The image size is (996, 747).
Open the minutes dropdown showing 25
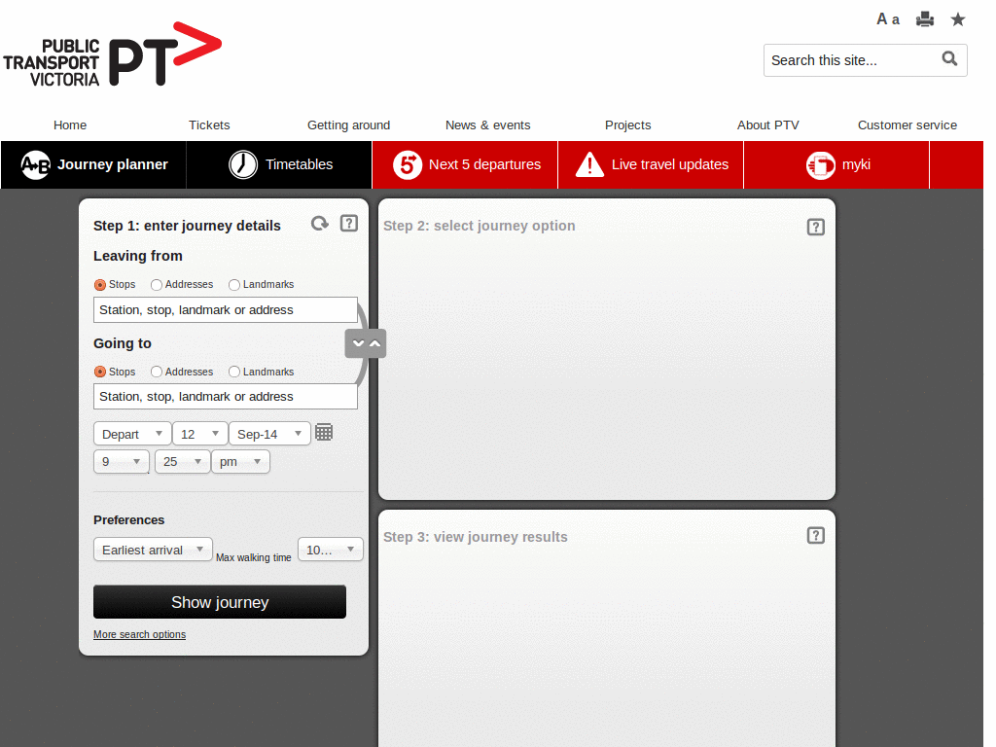pyautogui.click(x=182, y=462)
